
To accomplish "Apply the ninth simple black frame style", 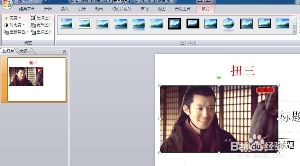I will coord(211,24).
